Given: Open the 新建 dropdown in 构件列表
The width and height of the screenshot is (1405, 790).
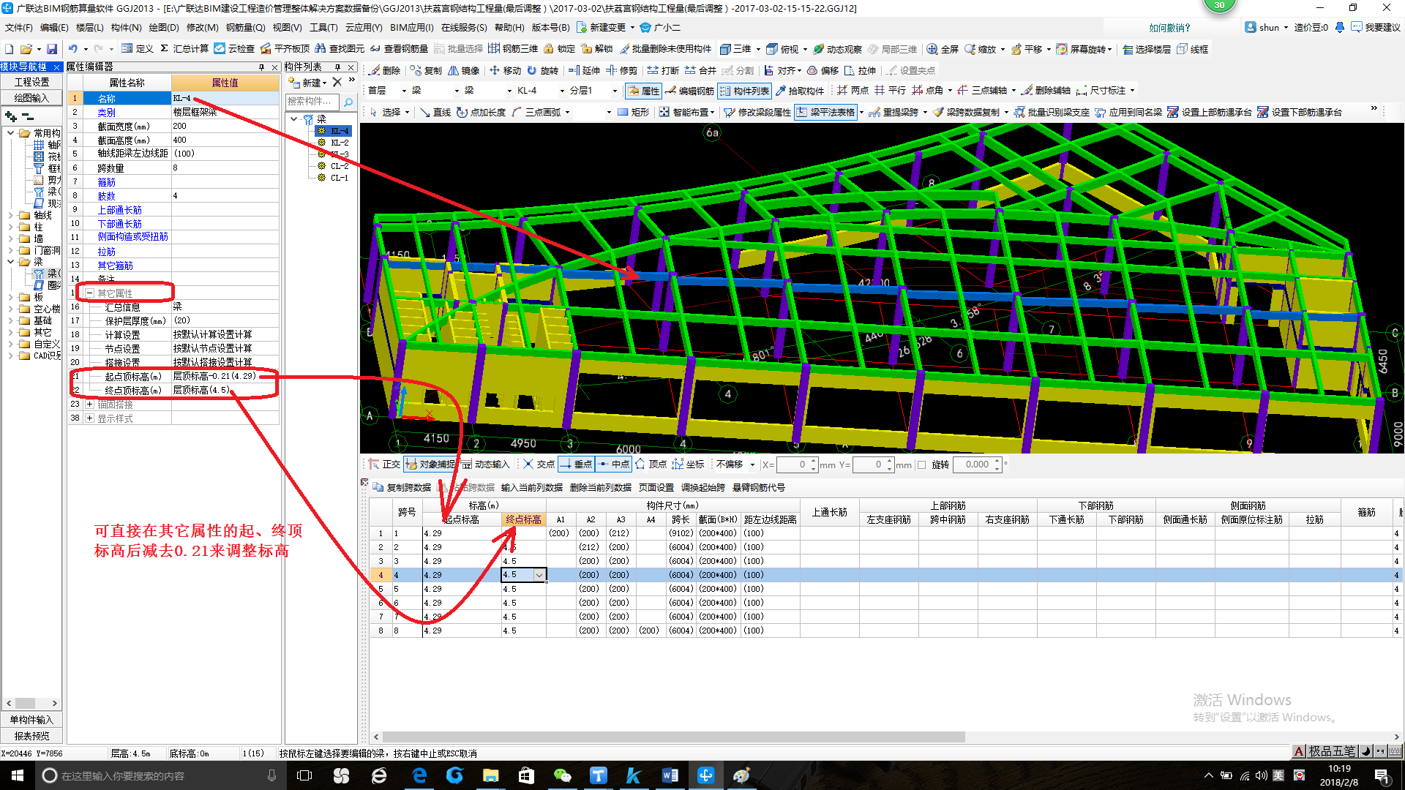Looking at the screenshot, I should click(x=308, y=82).
